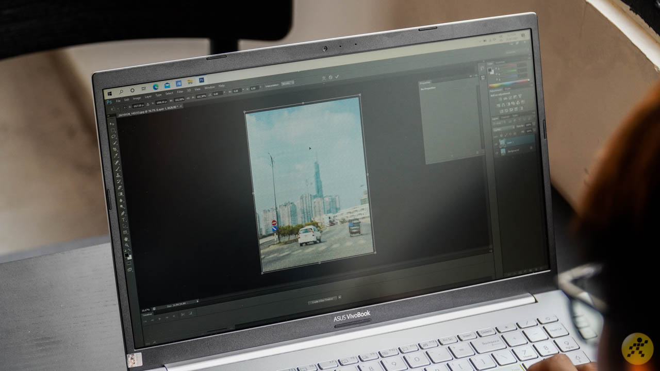Commit the transform with the checkmark

336,76
